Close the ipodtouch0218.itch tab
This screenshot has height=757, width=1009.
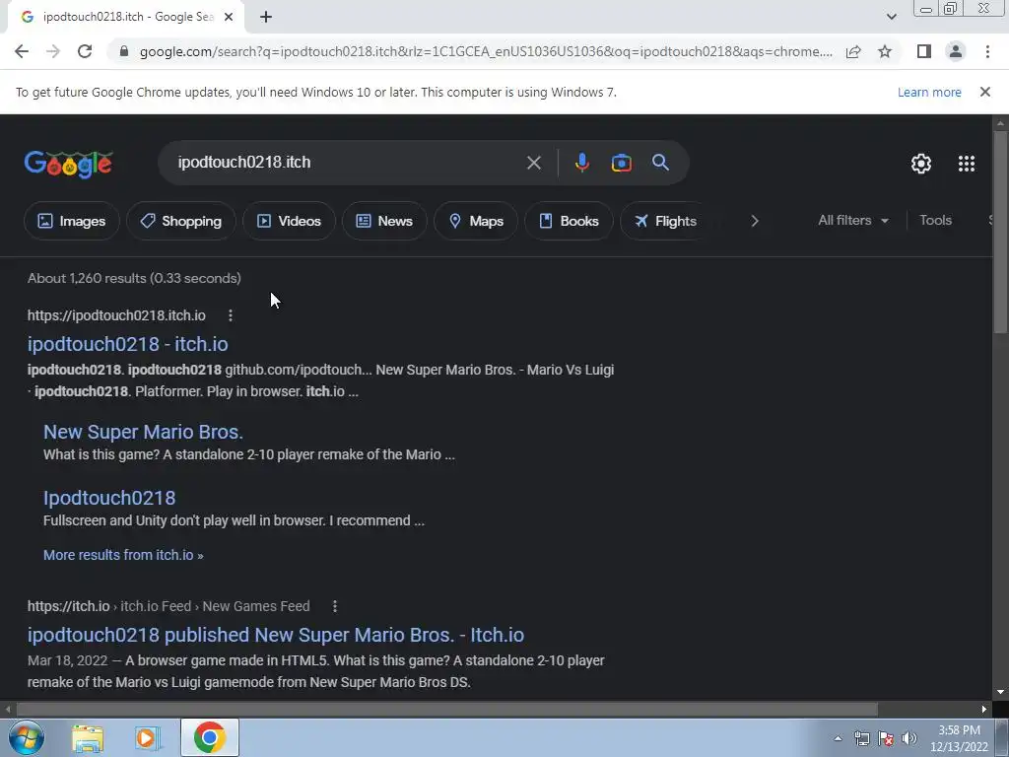tap(229, 17)
